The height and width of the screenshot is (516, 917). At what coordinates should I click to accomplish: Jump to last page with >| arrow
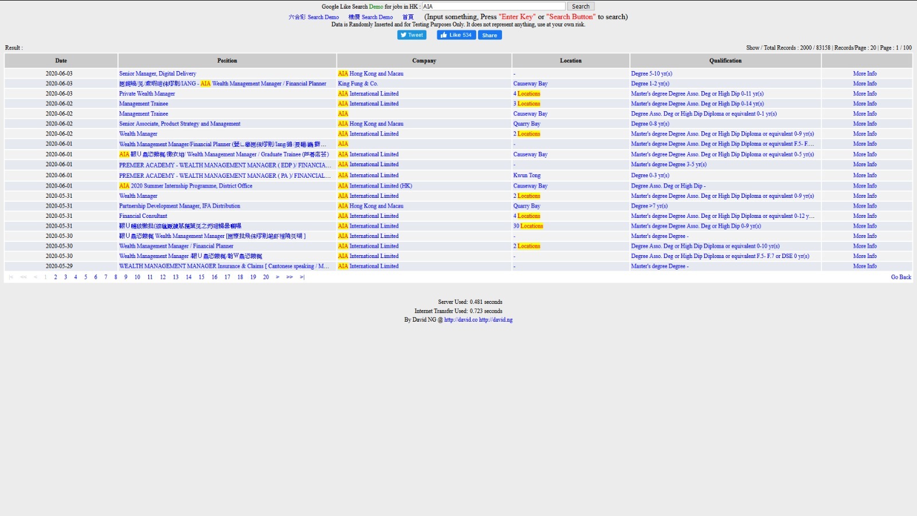tap(302, 277)
